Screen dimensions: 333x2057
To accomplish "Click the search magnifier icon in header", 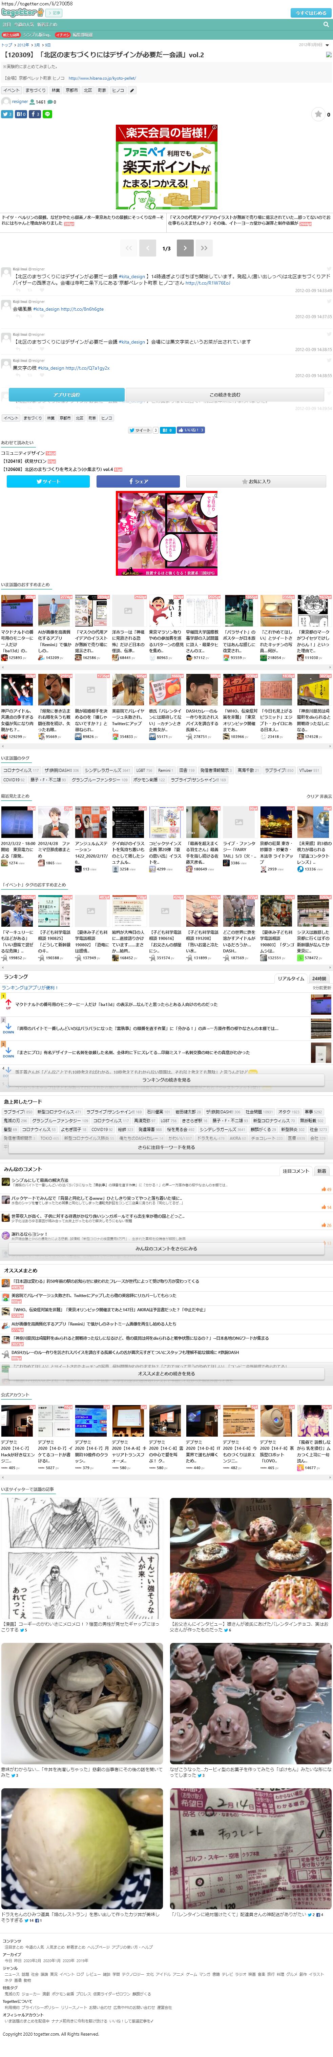I will click(x=325, y=25).
